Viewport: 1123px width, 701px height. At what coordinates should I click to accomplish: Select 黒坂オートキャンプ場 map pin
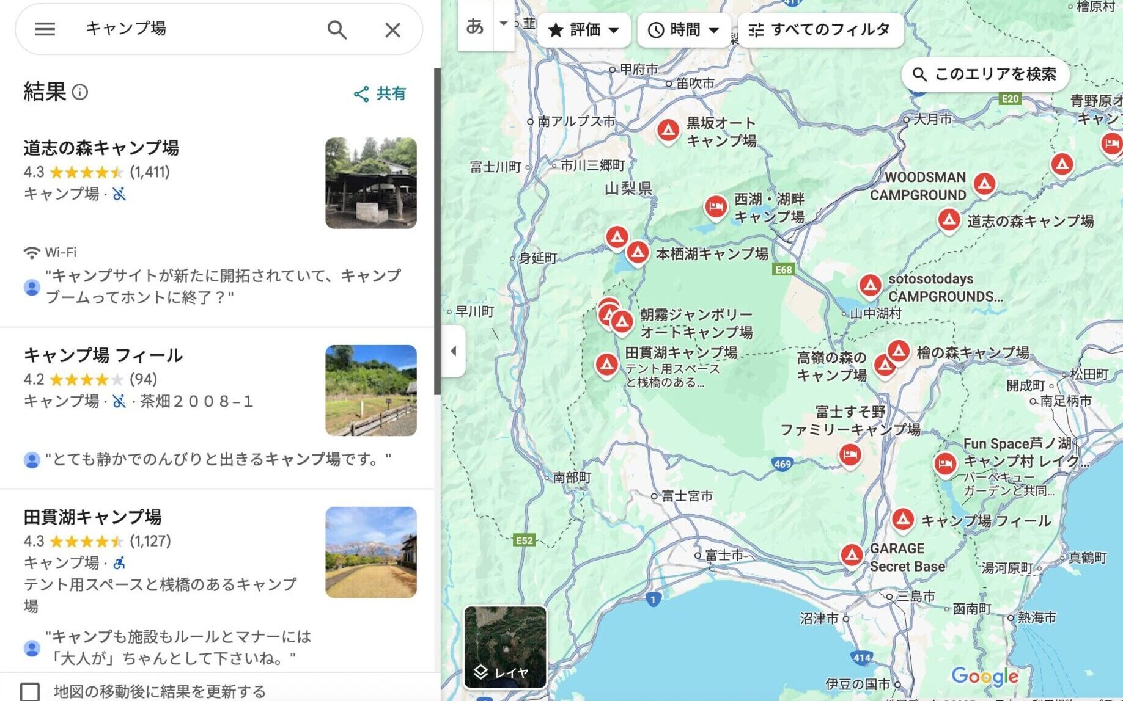tap(668, 131)
